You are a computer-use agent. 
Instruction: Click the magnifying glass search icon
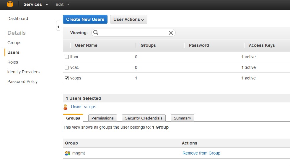pyautogui.click(x=96, y=33)
